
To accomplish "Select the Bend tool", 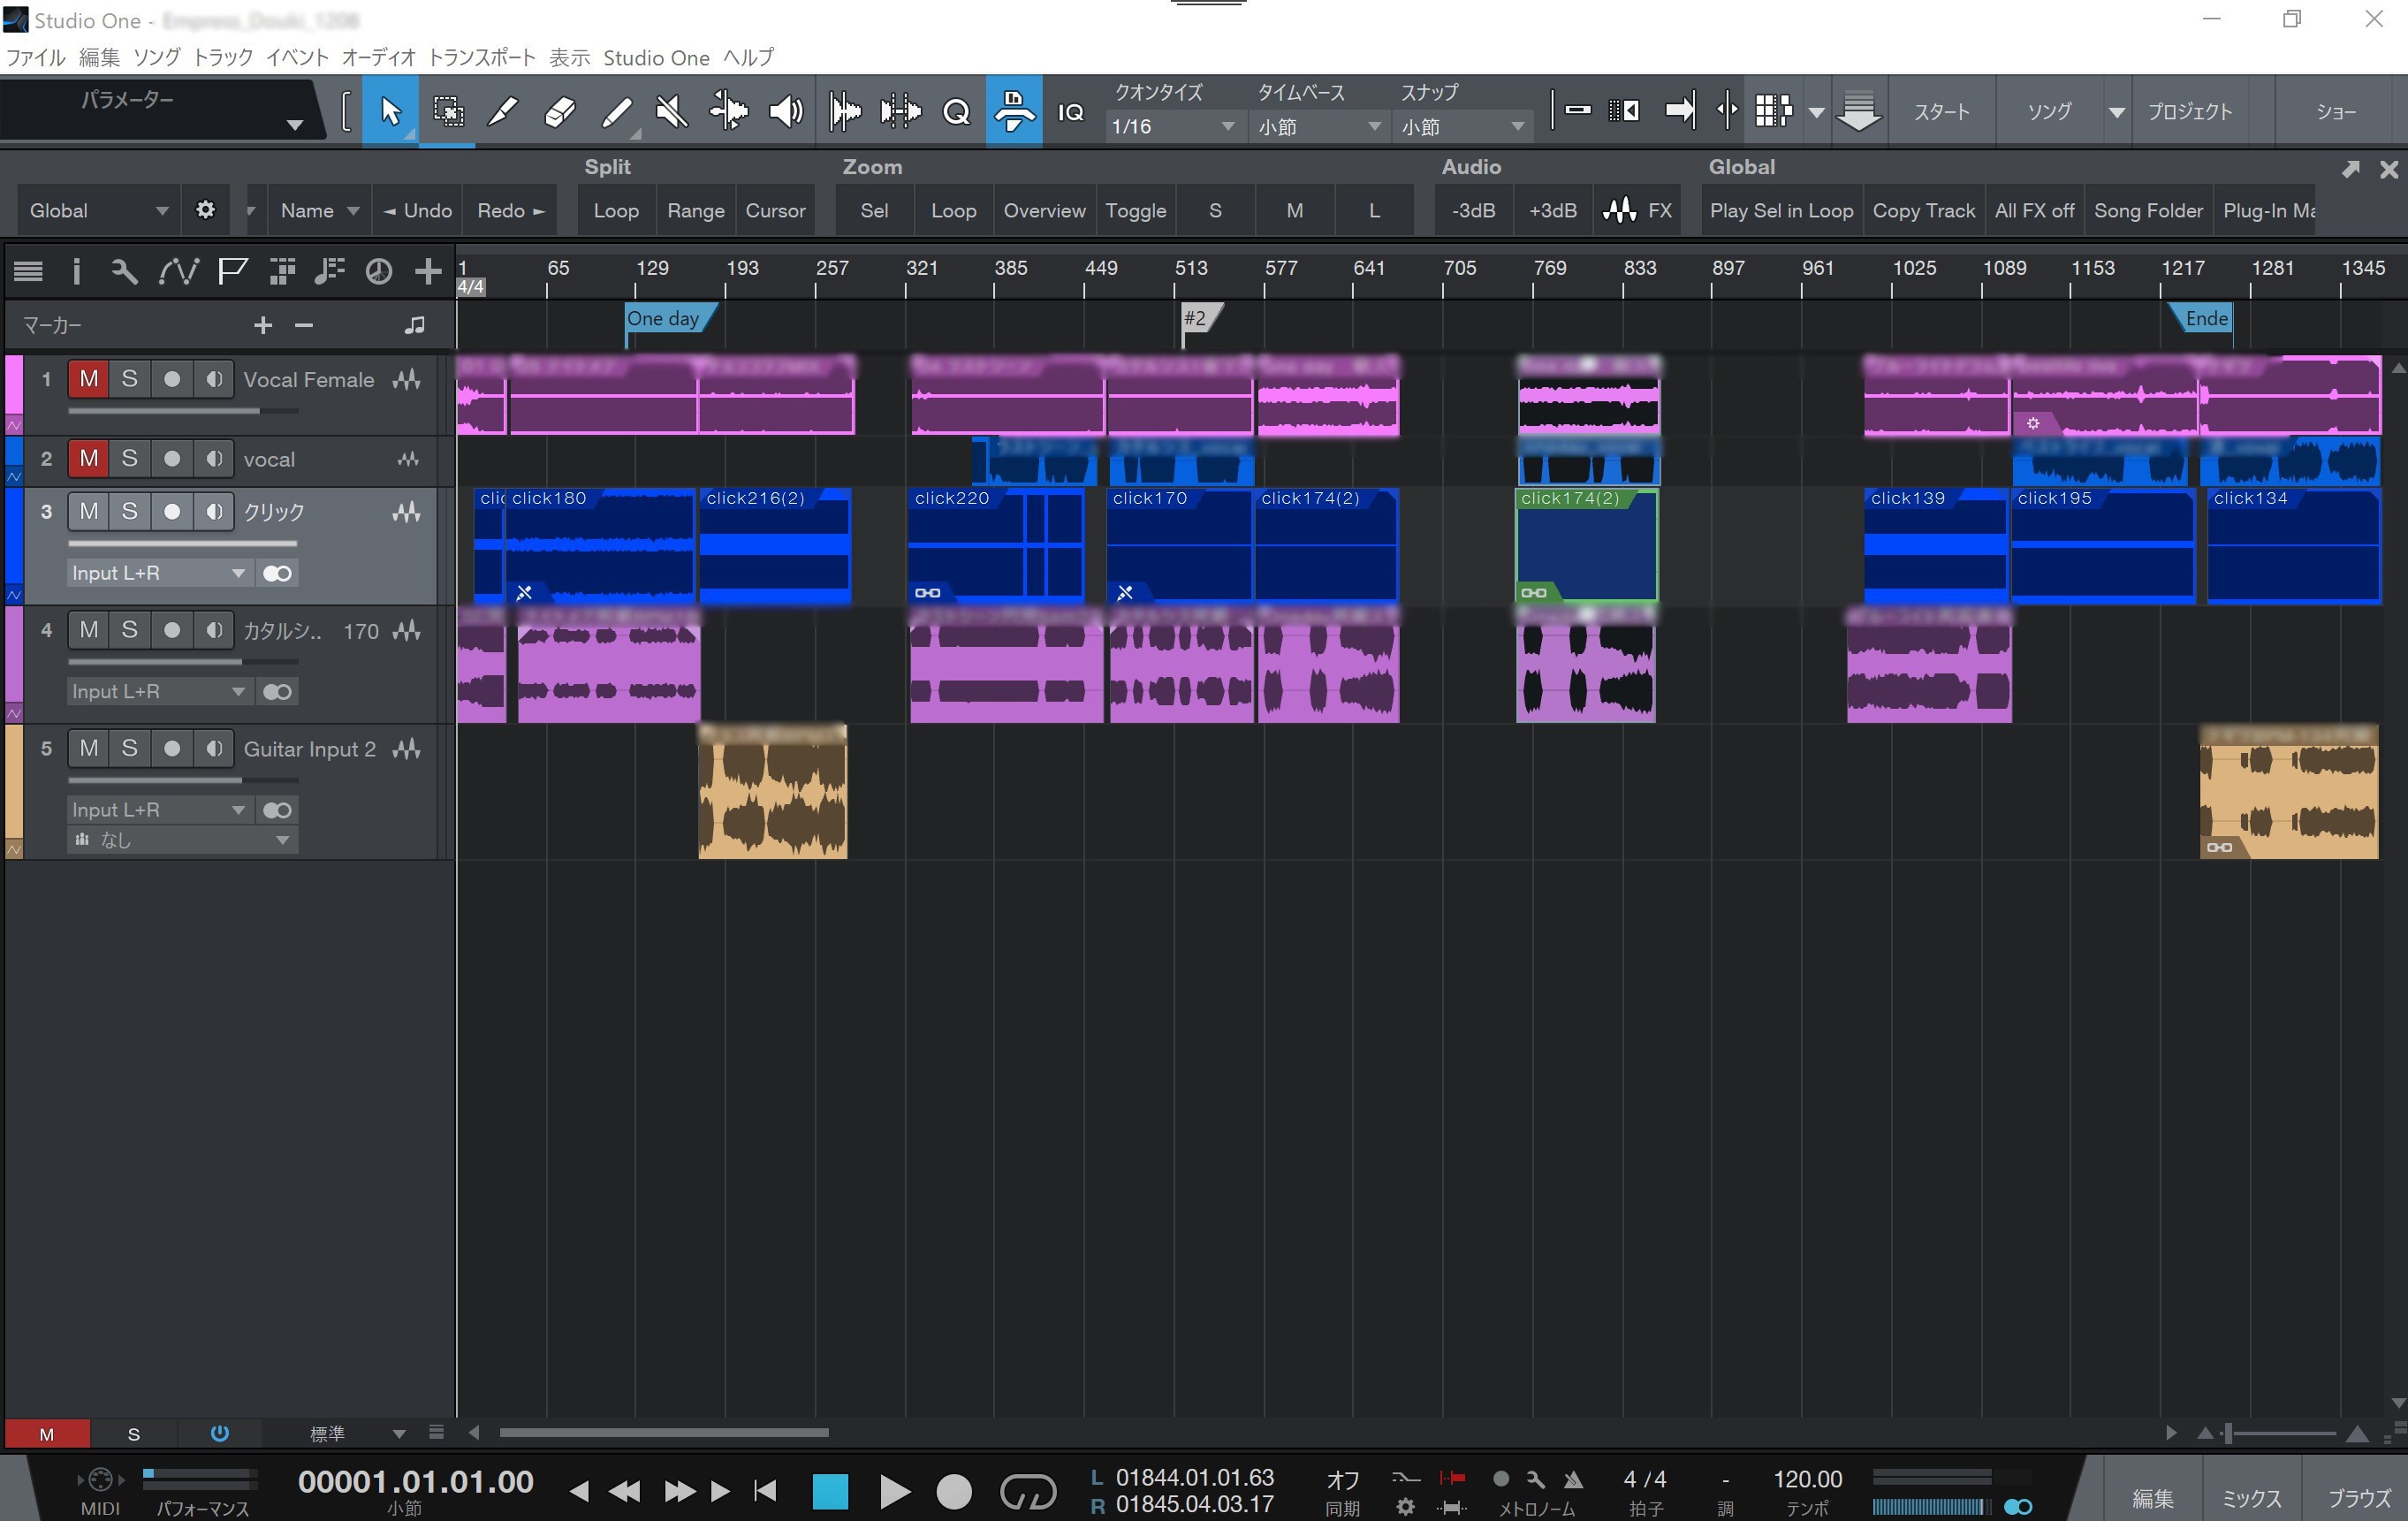I will 728,111.
